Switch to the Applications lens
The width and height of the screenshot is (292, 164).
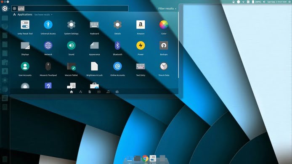[x=80, y=92]
